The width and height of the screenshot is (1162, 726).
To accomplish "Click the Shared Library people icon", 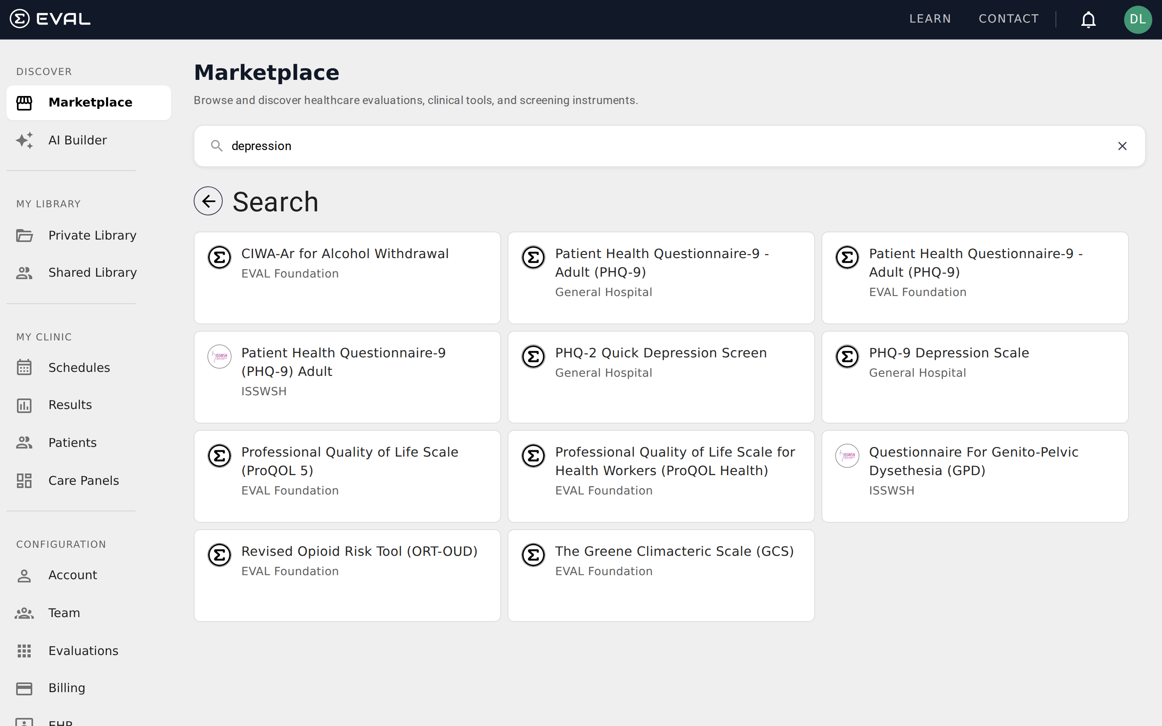I will 24,272.
